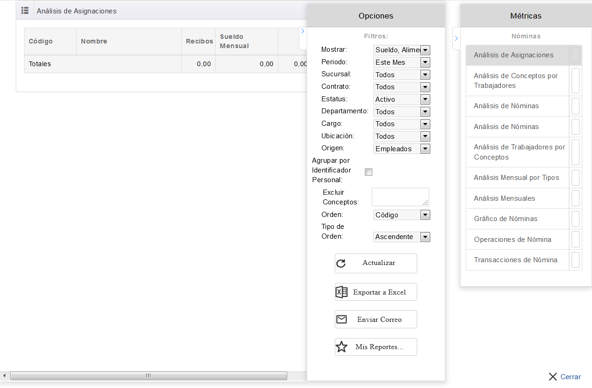
Task: Click the refresh icon on Actualizar
Action: (x=341, y=263)
